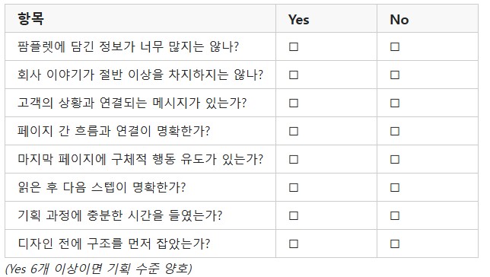This screenshot has height=277, width=490.
Task: Click the 항목 column header
Action: tap(30, 19)
